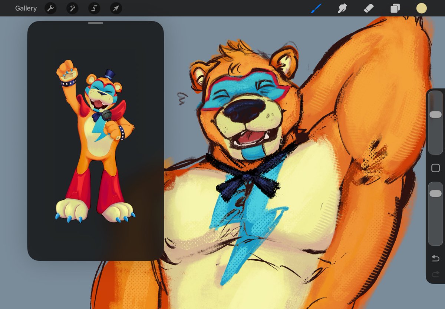Viewport: 445px width, 309px height.
Task: Click the brush size slider handle
Action: click(435, 115)
